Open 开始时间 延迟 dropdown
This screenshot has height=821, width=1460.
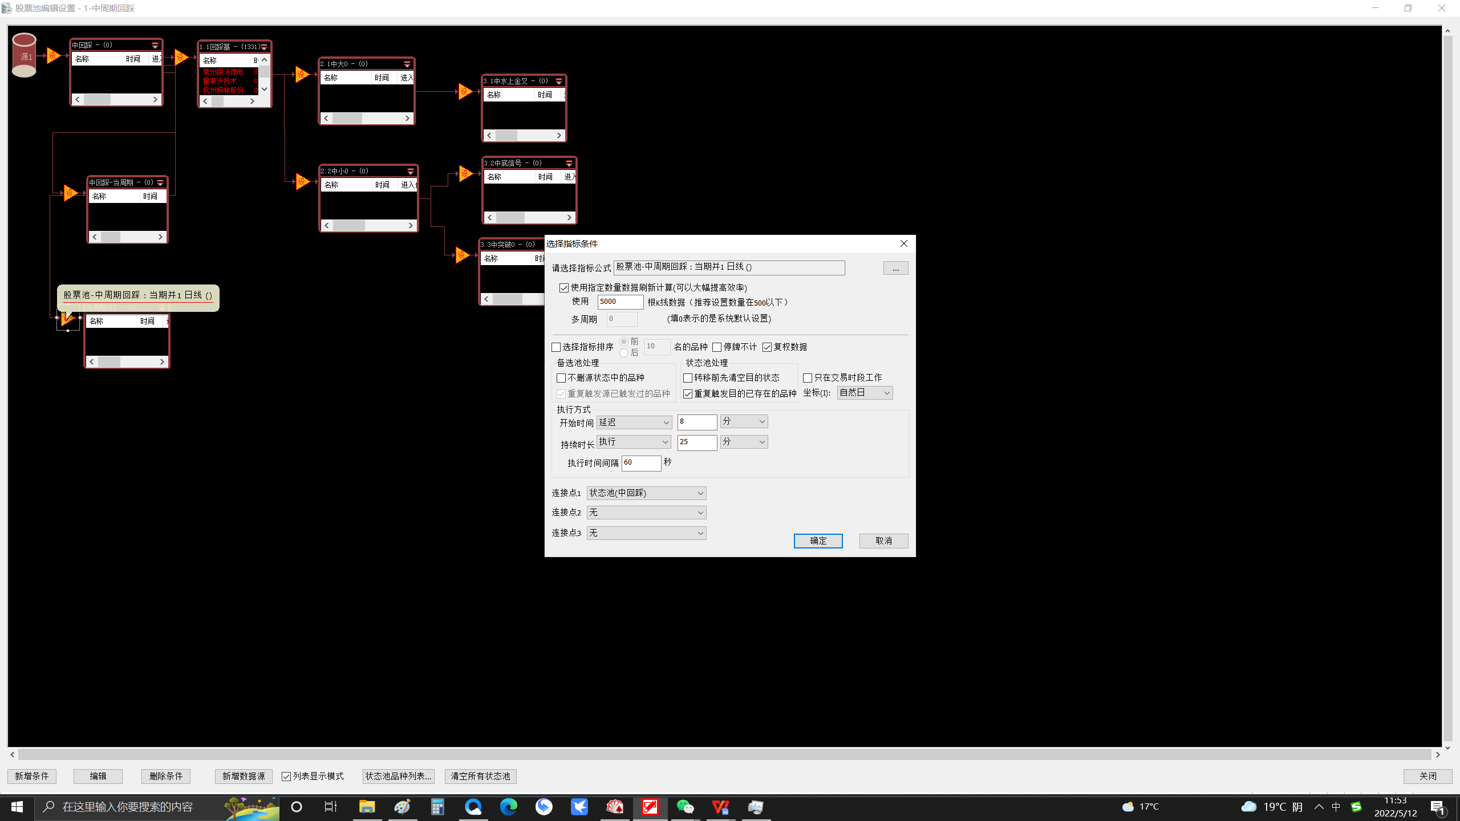tap(634, 422)
